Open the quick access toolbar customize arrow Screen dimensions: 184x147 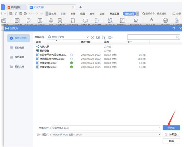[42, 14]
